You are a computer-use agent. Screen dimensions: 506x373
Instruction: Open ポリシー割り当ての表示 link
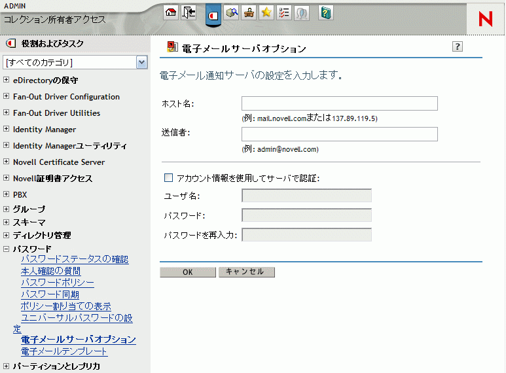(66, 306)
